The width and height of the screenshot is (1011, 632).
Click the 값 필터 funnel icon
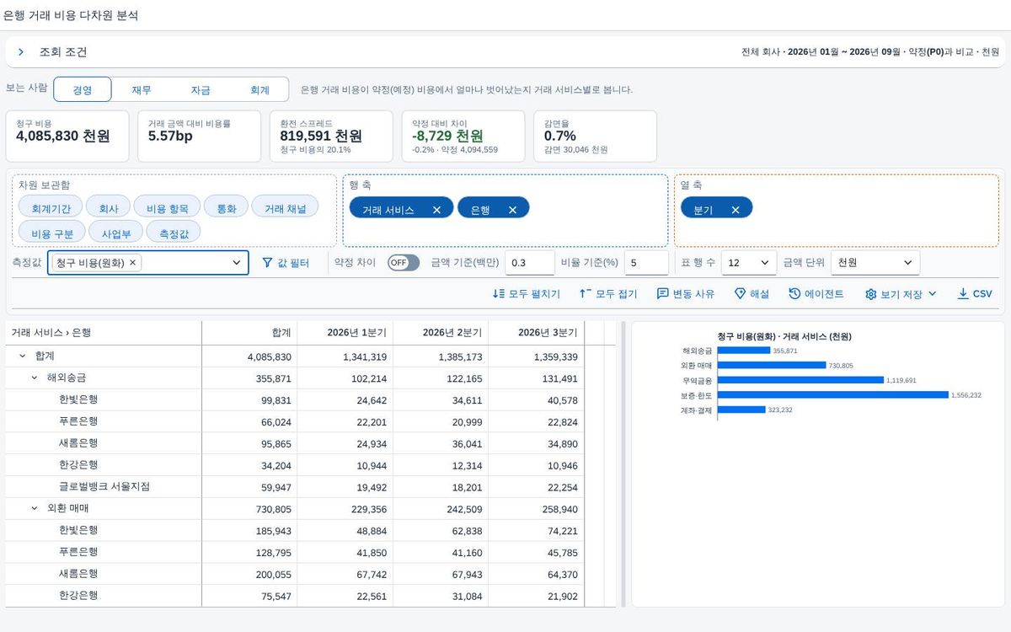tap(268, 263)
